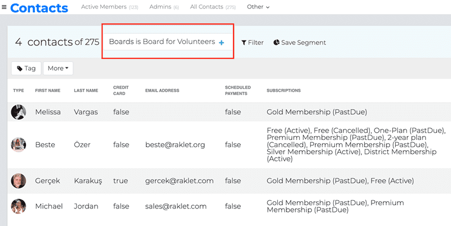
Task: Switch to the Active Members tab
Action: 109,7
